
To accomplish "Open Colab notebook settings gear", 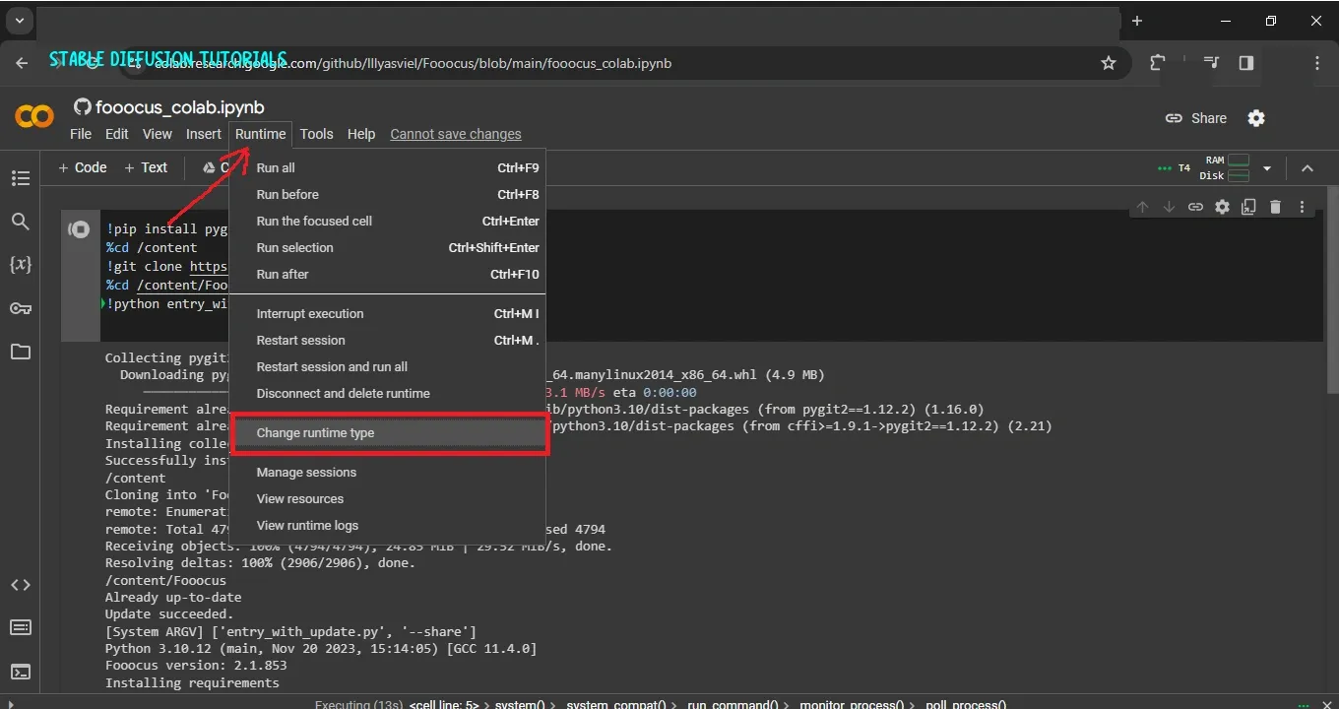I will point(1256,118).
